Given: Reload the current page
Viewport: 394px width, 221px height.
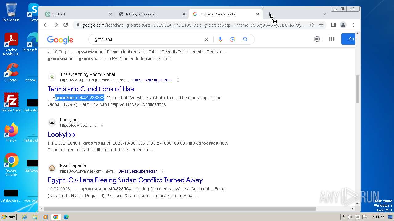Looking at the screenshot, I should coord(66,25).
